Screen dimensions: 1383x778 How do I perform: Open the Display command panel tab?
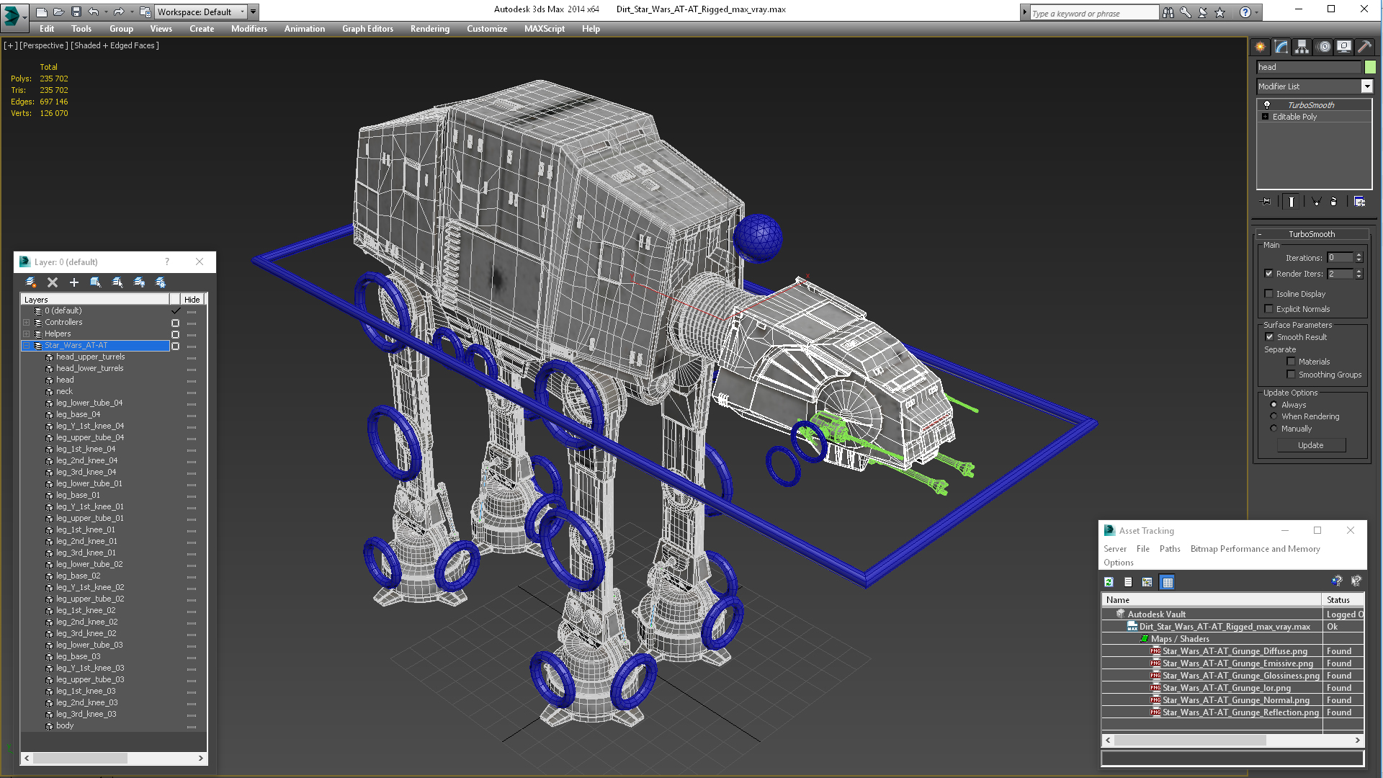pyautogui.click(x=1343, y=47)
